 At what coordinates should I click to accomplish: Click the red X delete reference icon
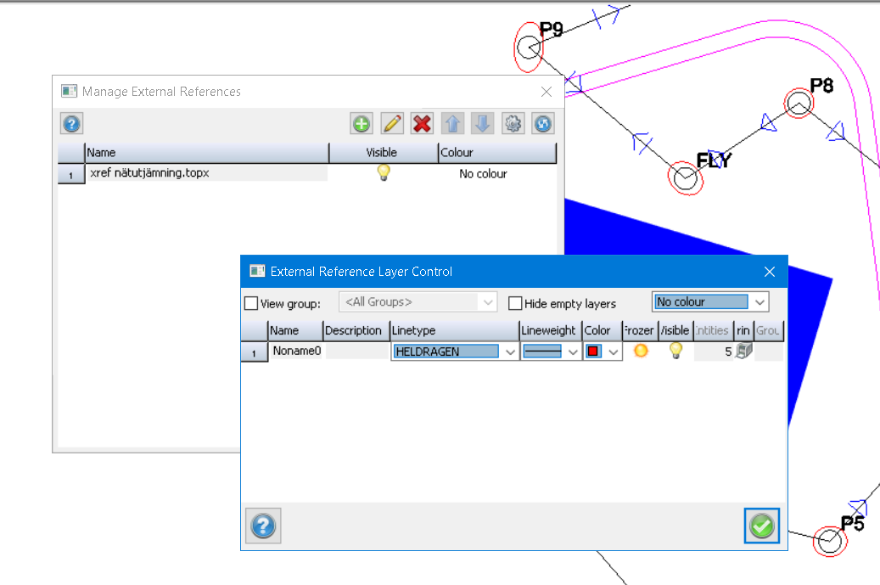[422, 124]
